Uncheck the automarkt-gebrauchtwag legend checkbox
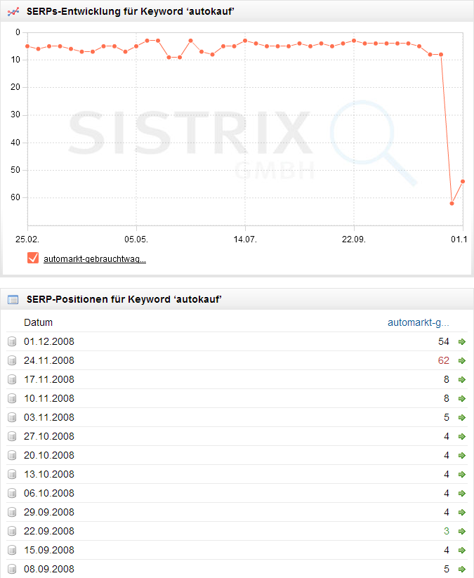This screenshot has height=578, width=474. click(32, 258)
